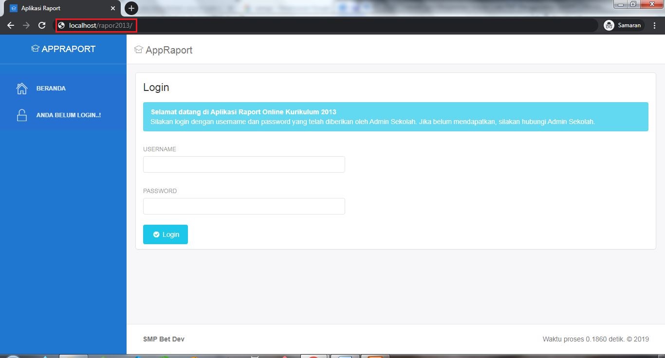Viewport: 665px width, 358px height.
Task: Click the Samaran incognito profile avatar
Action: click(x=609, y=25)
